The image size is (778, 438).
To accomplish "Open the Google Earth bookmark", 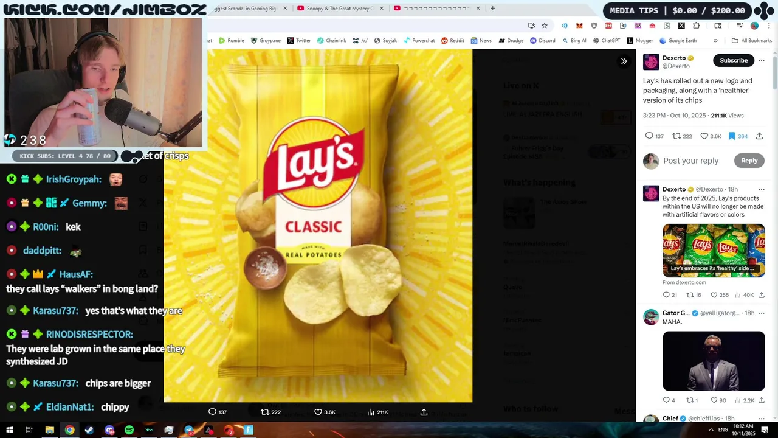I will click(678, 41).
